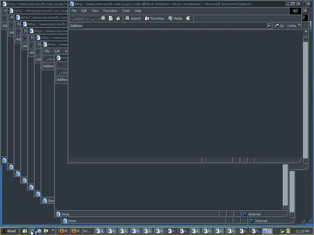Viewport: 314px width, 235px height.
Task: Show browsing History via the clock icon
Action: click(189, 18)
